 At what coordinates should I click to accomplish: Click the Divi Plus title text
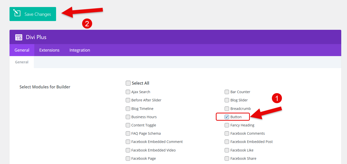36,37
